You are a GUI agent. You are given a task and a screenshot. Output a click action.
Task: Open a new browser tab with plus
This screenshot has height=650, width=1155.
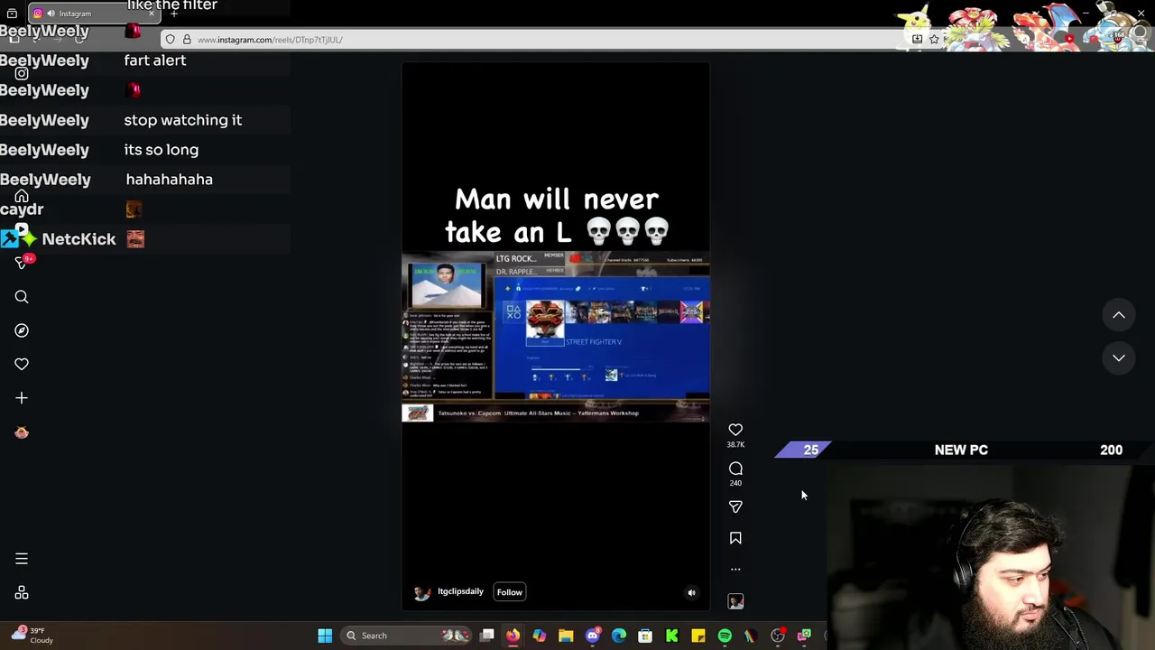coord(174,14)
